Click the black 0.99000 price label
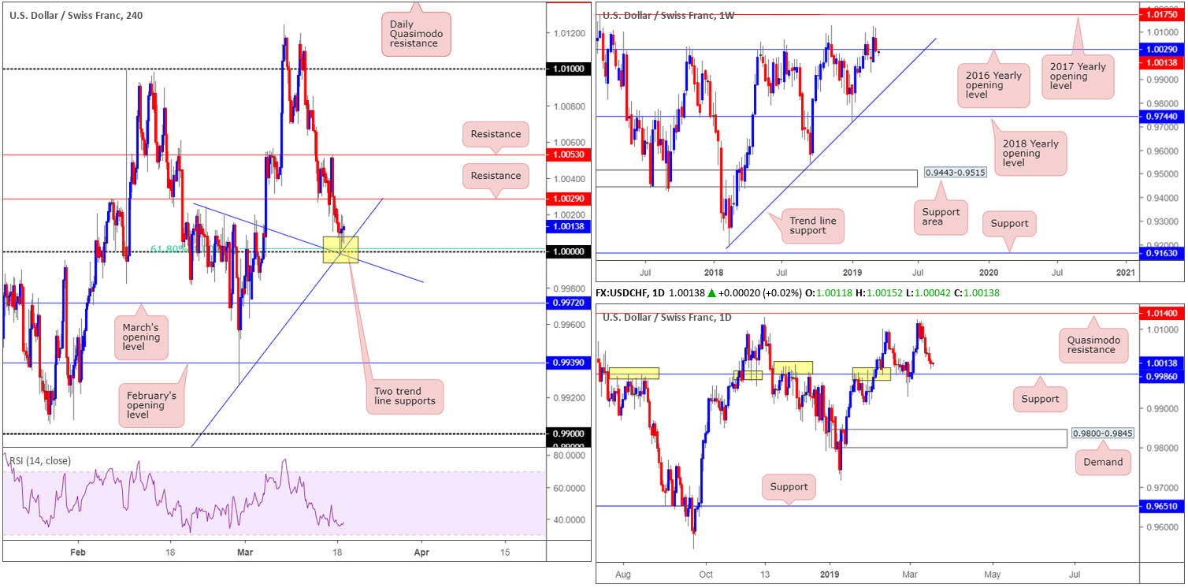The height and width of the screenshot is (588, 1188). pyautogui.click(x=568, y=434)
